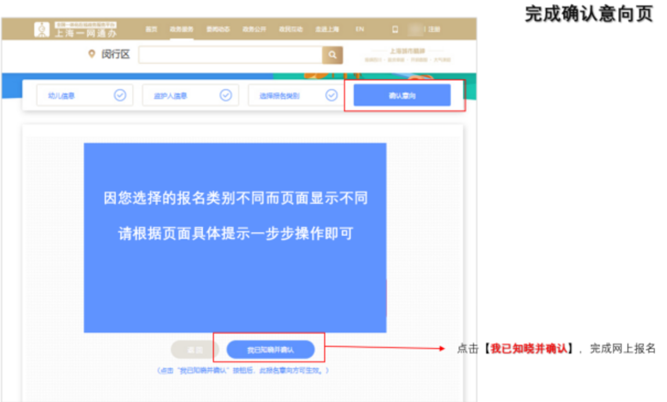Click the checkmark icon on 选择报名类别 step
This screenshot has width=667, height=402.
coord(332,94)
